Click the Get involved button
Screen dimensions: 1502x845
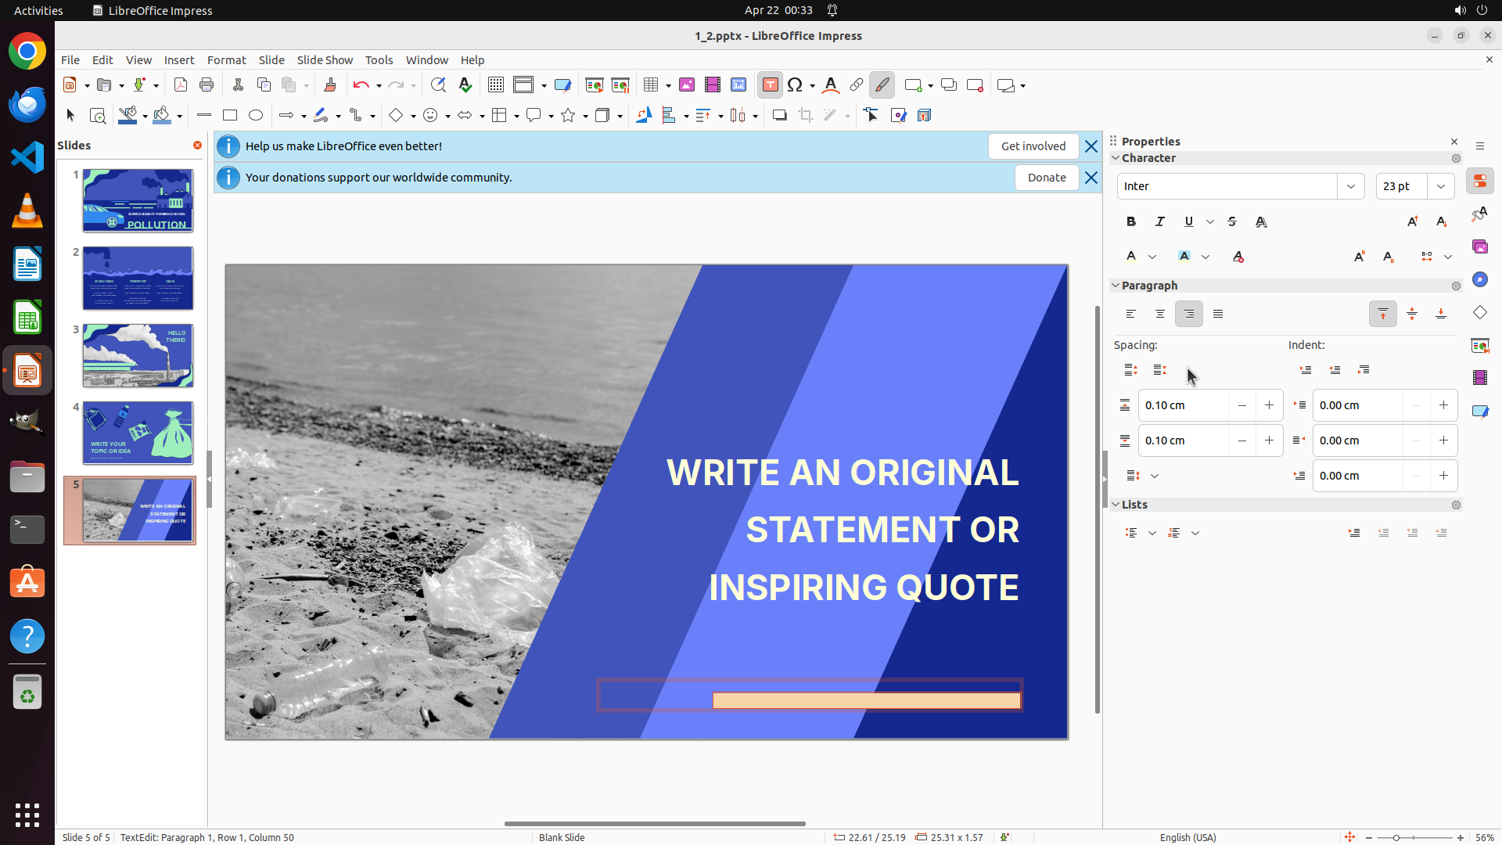point(1033,146)
